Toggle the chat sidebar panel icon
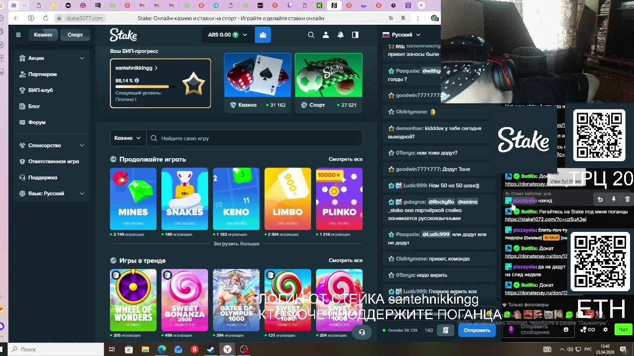 point(355,35)
